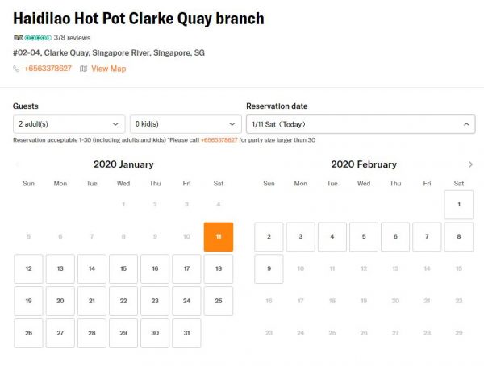Pick January 18 on the calendar

[x=219, y=268]
